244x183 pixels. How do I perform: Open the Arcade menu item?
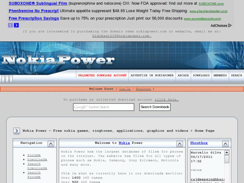pos(183,76)
